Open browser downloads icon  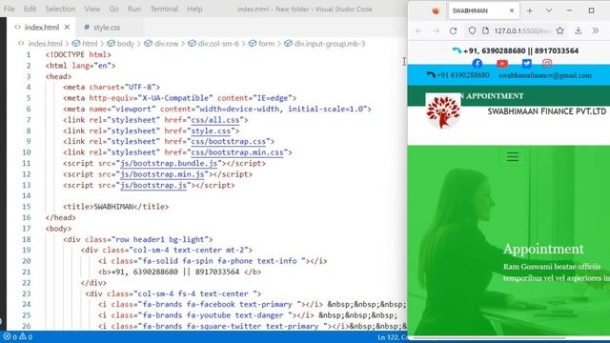(x=579, y=30)
